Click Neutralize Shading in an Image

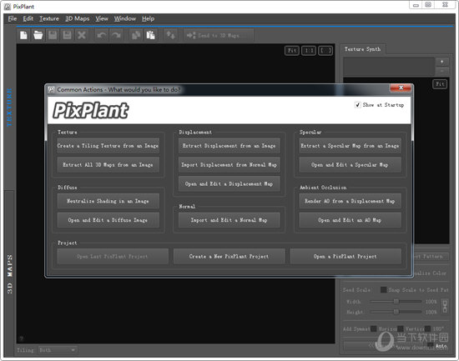[x=108, y=201]
